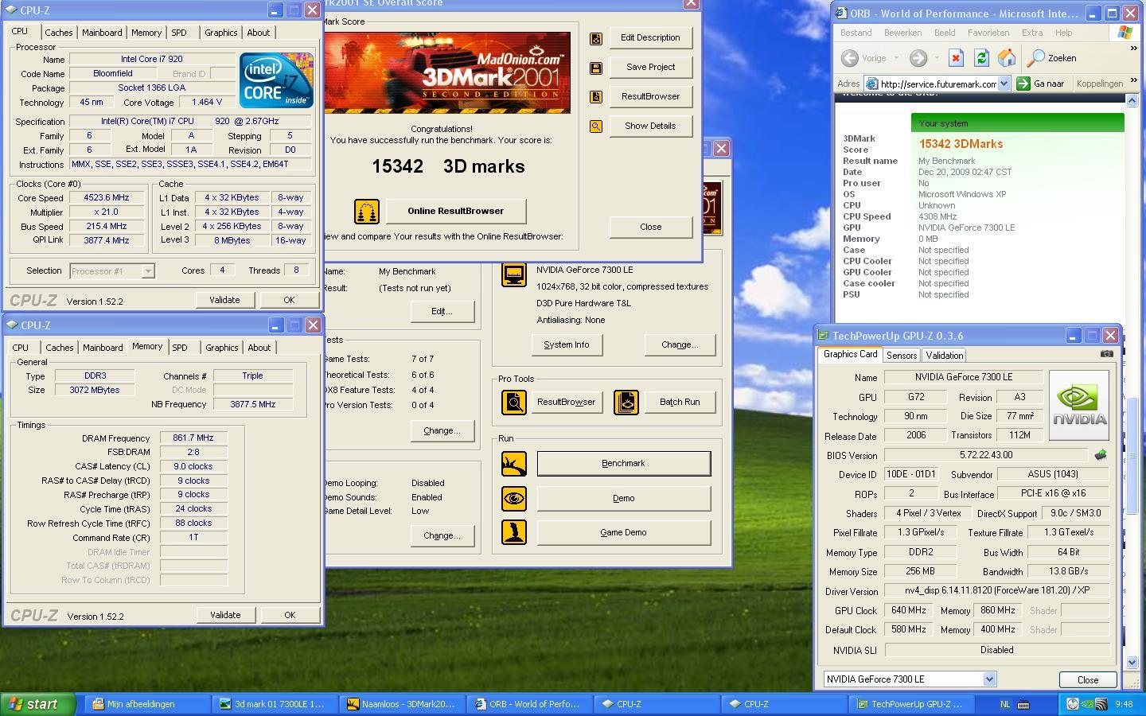Click the GPU Clock value 640 MHz
This screenshot has width=1146, height=716.
tap(908, 610)
